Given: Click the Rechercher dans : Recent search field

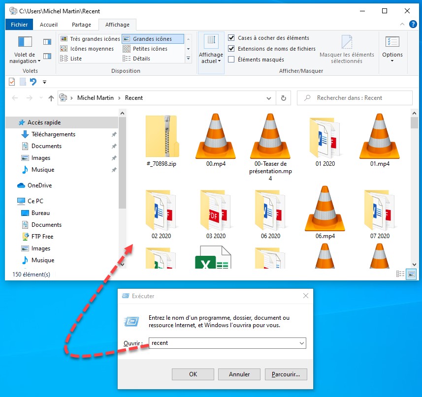Looking at the screenshot, I should [359, 98].
